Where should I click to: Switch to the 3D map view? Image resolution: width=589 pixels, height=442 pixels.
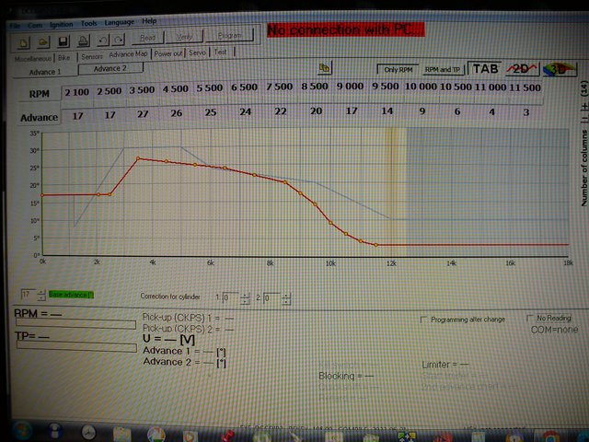point(560,70)
